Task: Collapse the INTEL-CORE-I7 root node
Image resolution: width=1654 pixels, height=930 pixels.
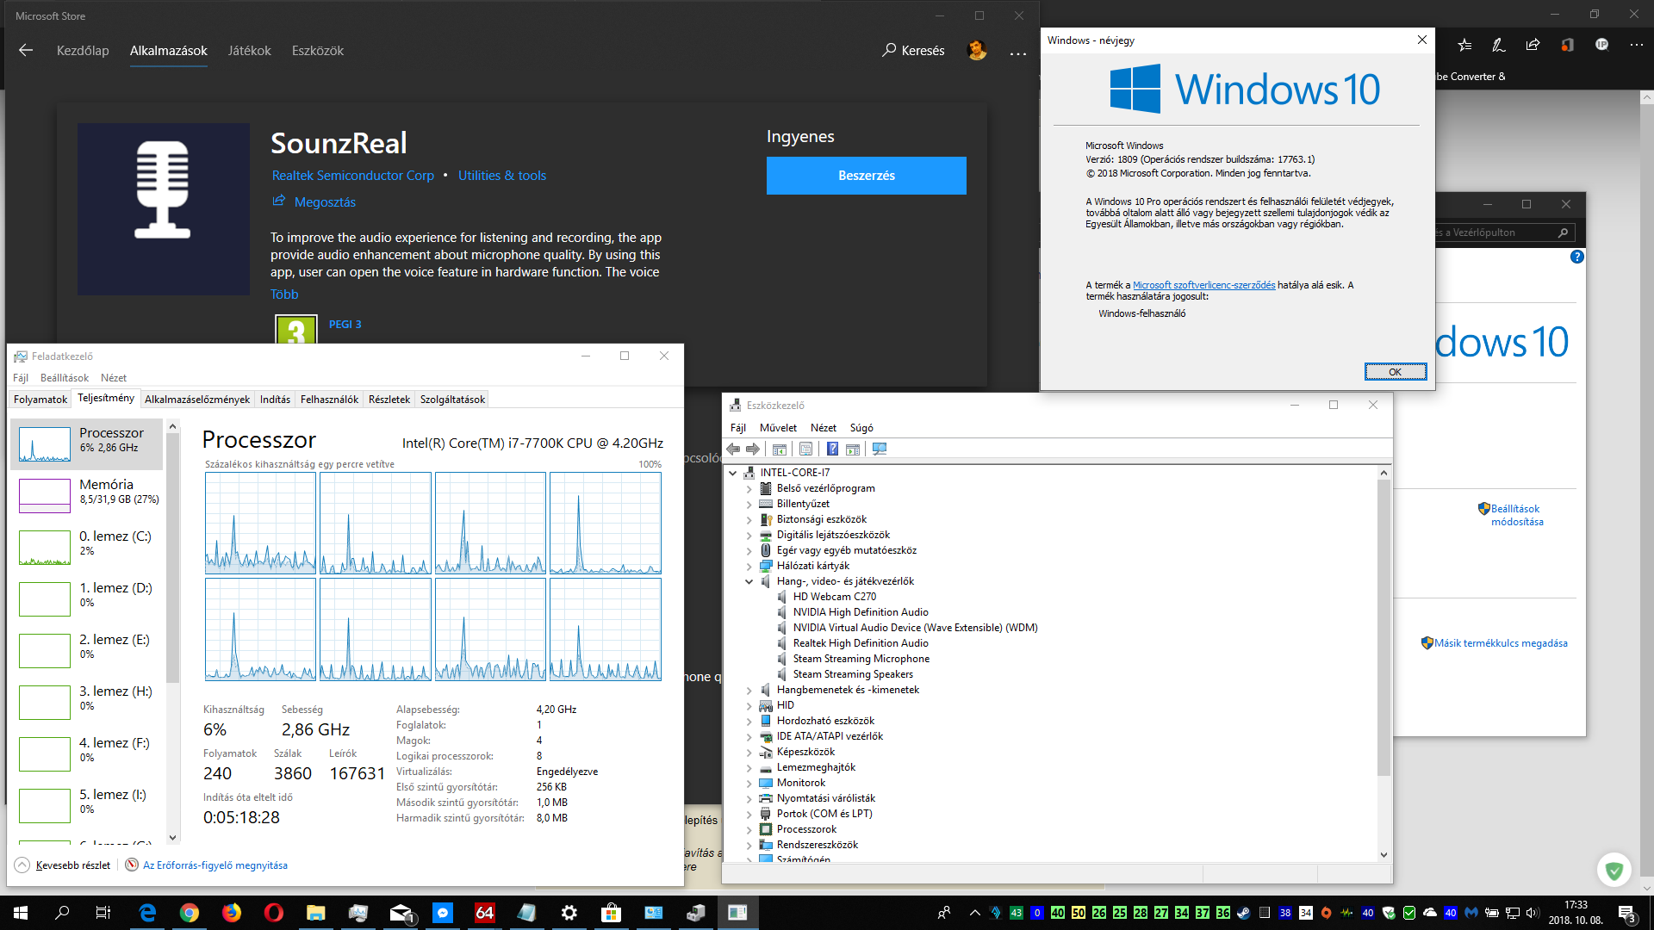Action: click(x=733, y=473)
